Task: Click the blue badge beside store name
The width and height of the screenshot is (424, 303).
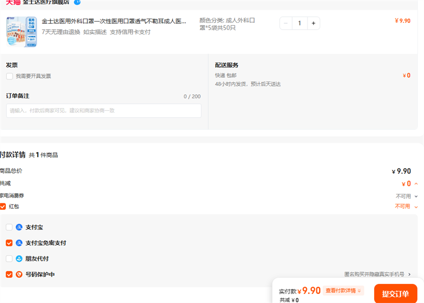Action: tap(77, 2)
